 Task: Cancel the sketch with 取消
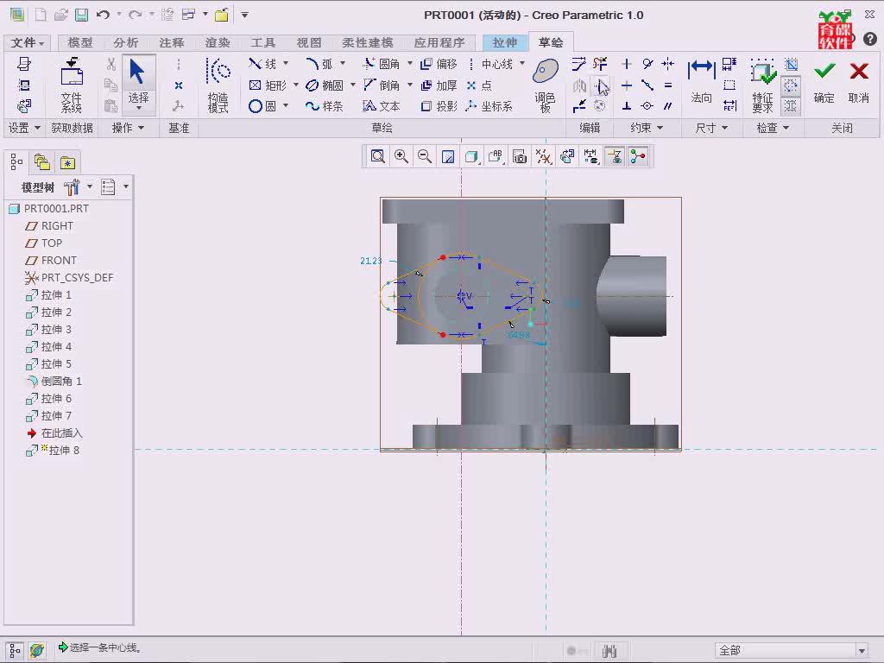pyautogui.click(x=859, y=82)
